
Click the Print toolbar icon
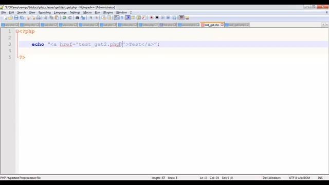click(x=39, y=18)
